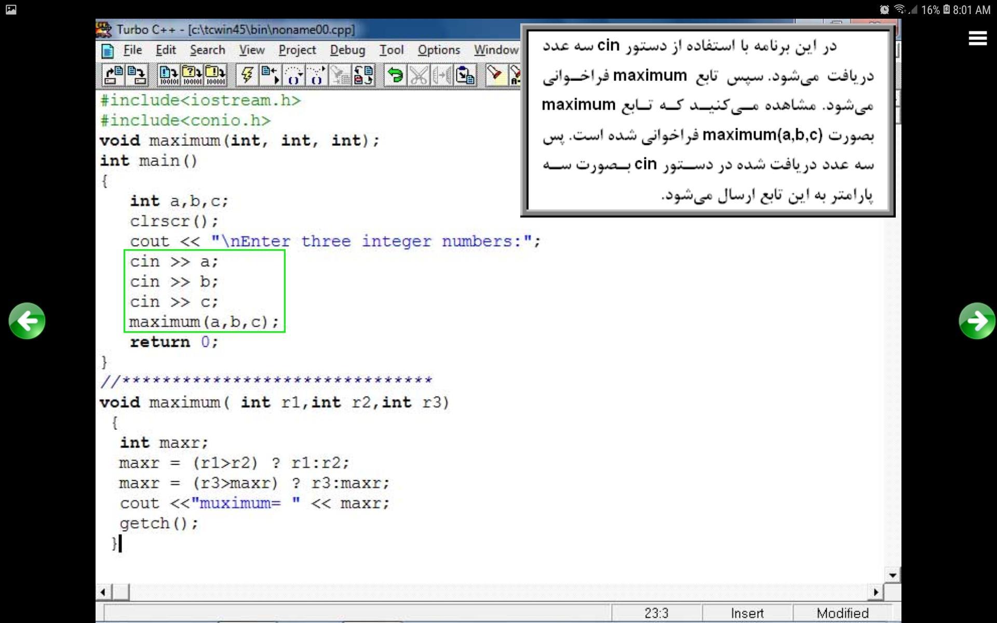The width and height of the screenshot is (997, 623).
Task: Open the Options menu
Action: click(x=439, y=50)
